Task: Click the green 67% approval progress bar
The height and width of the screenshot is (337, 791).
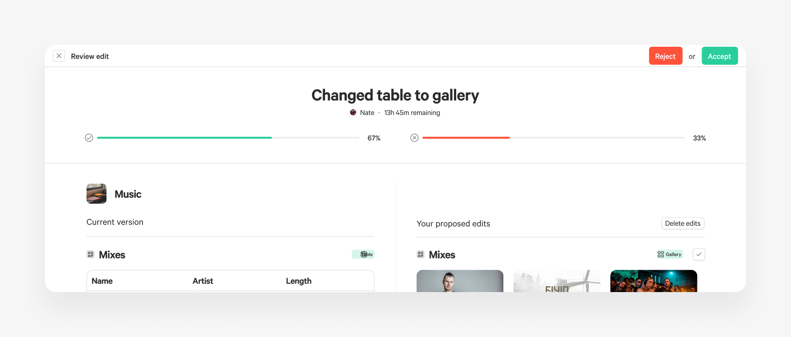Action: pos(184,138)
